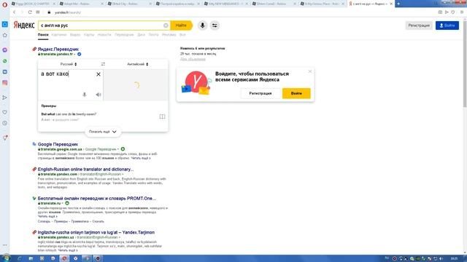Image resolution: width=467 pixels, height=262 pixels.
Task: Clear the translator input with X
Action: pos(99,74)
